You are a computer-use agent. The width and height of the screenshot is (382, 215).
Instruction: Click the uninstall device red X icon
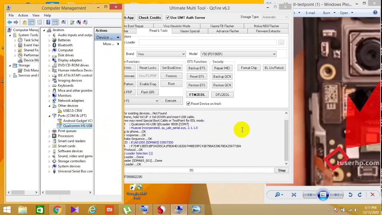[79, 22]
